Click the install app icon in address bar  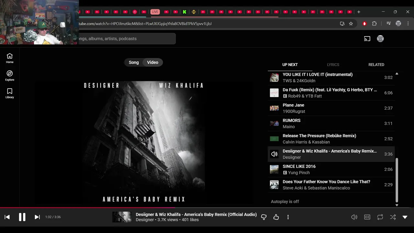click(342, 24)
